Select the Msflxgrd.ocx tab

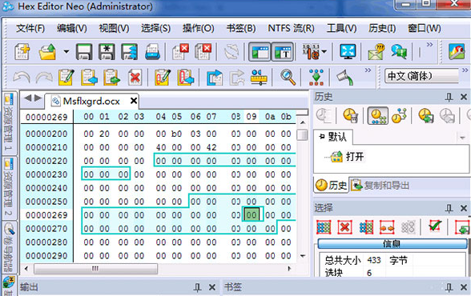[91, 101]
